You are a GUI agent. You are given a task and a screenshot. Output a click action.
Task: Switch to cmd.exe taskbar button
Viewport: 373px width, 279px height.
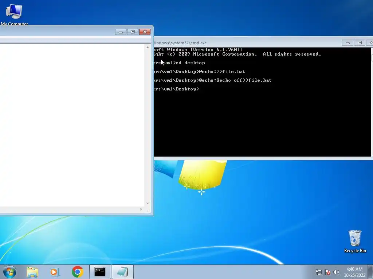(x=100, y=272)
